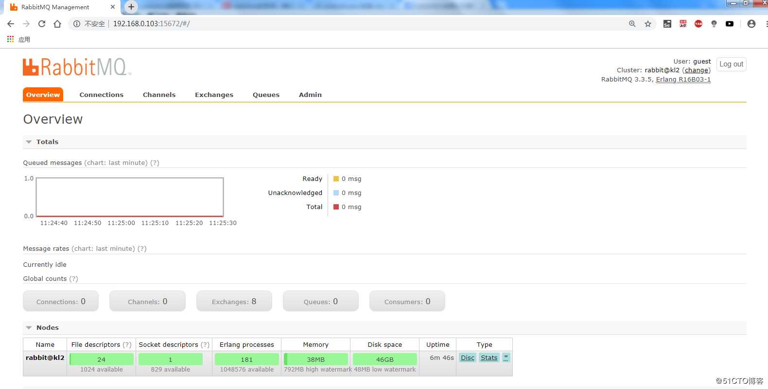Screen dimensions: 768x389
Task: Change Queued messages chart range: last minute
Action: click(116, 162)
